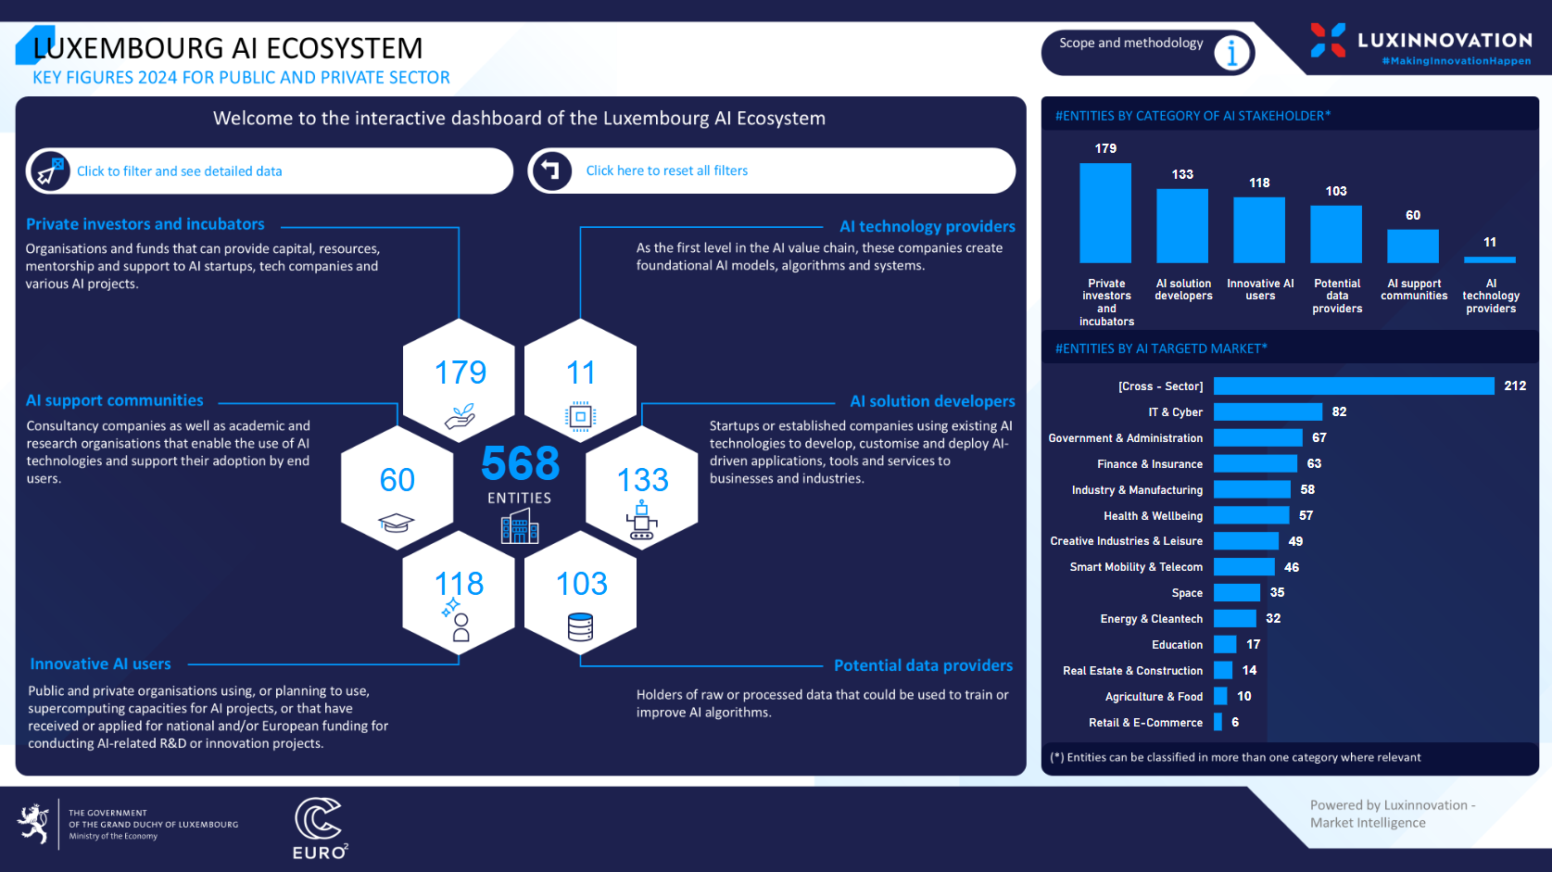
Task: Click 'Click to filter and see detailed data'
Action: [x=180, y=171]
